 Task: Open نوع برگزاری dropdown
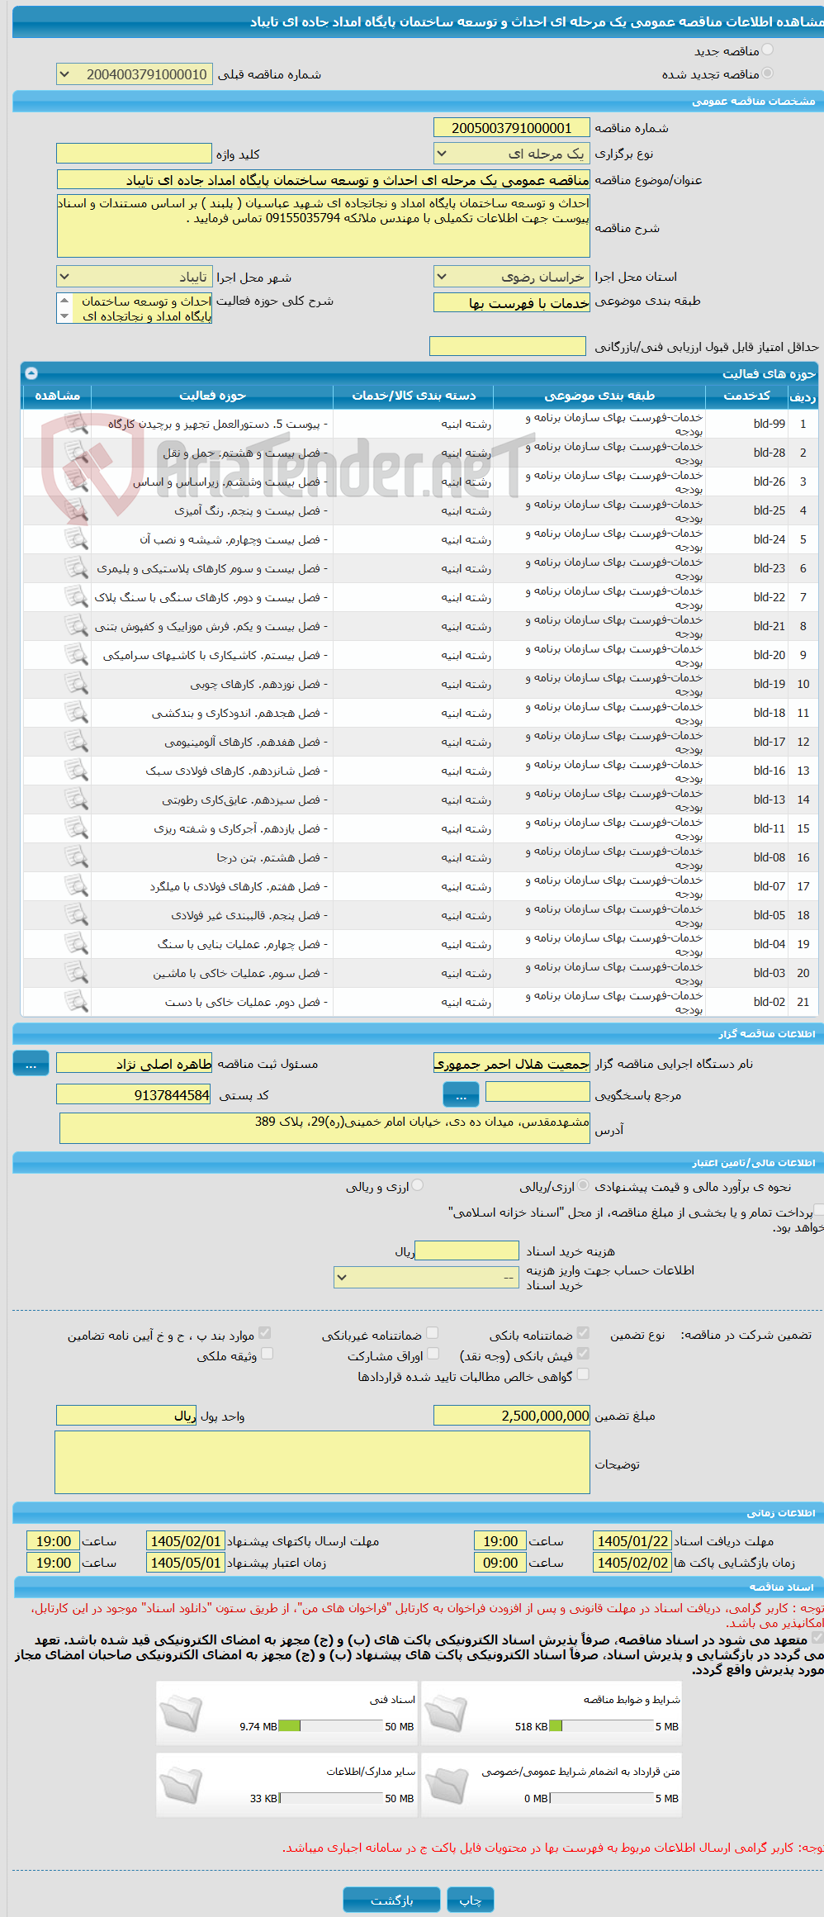512,154
